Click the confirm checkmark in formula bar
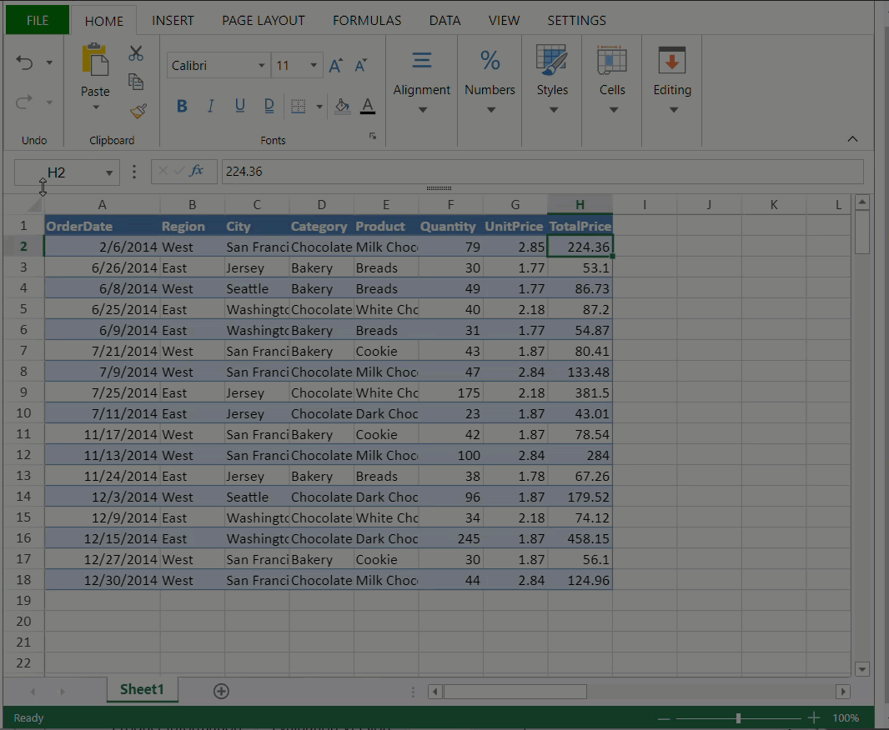889x730 pixels. tap(178, 171)
